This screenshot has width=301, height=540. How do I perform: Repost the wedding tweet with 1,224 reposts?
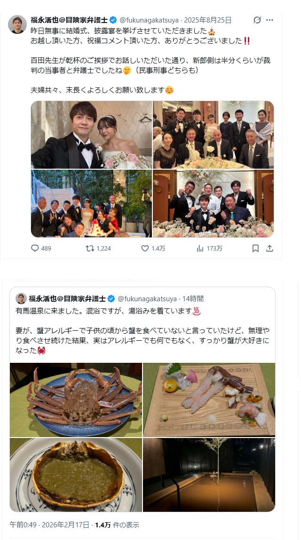click(90, 248)
